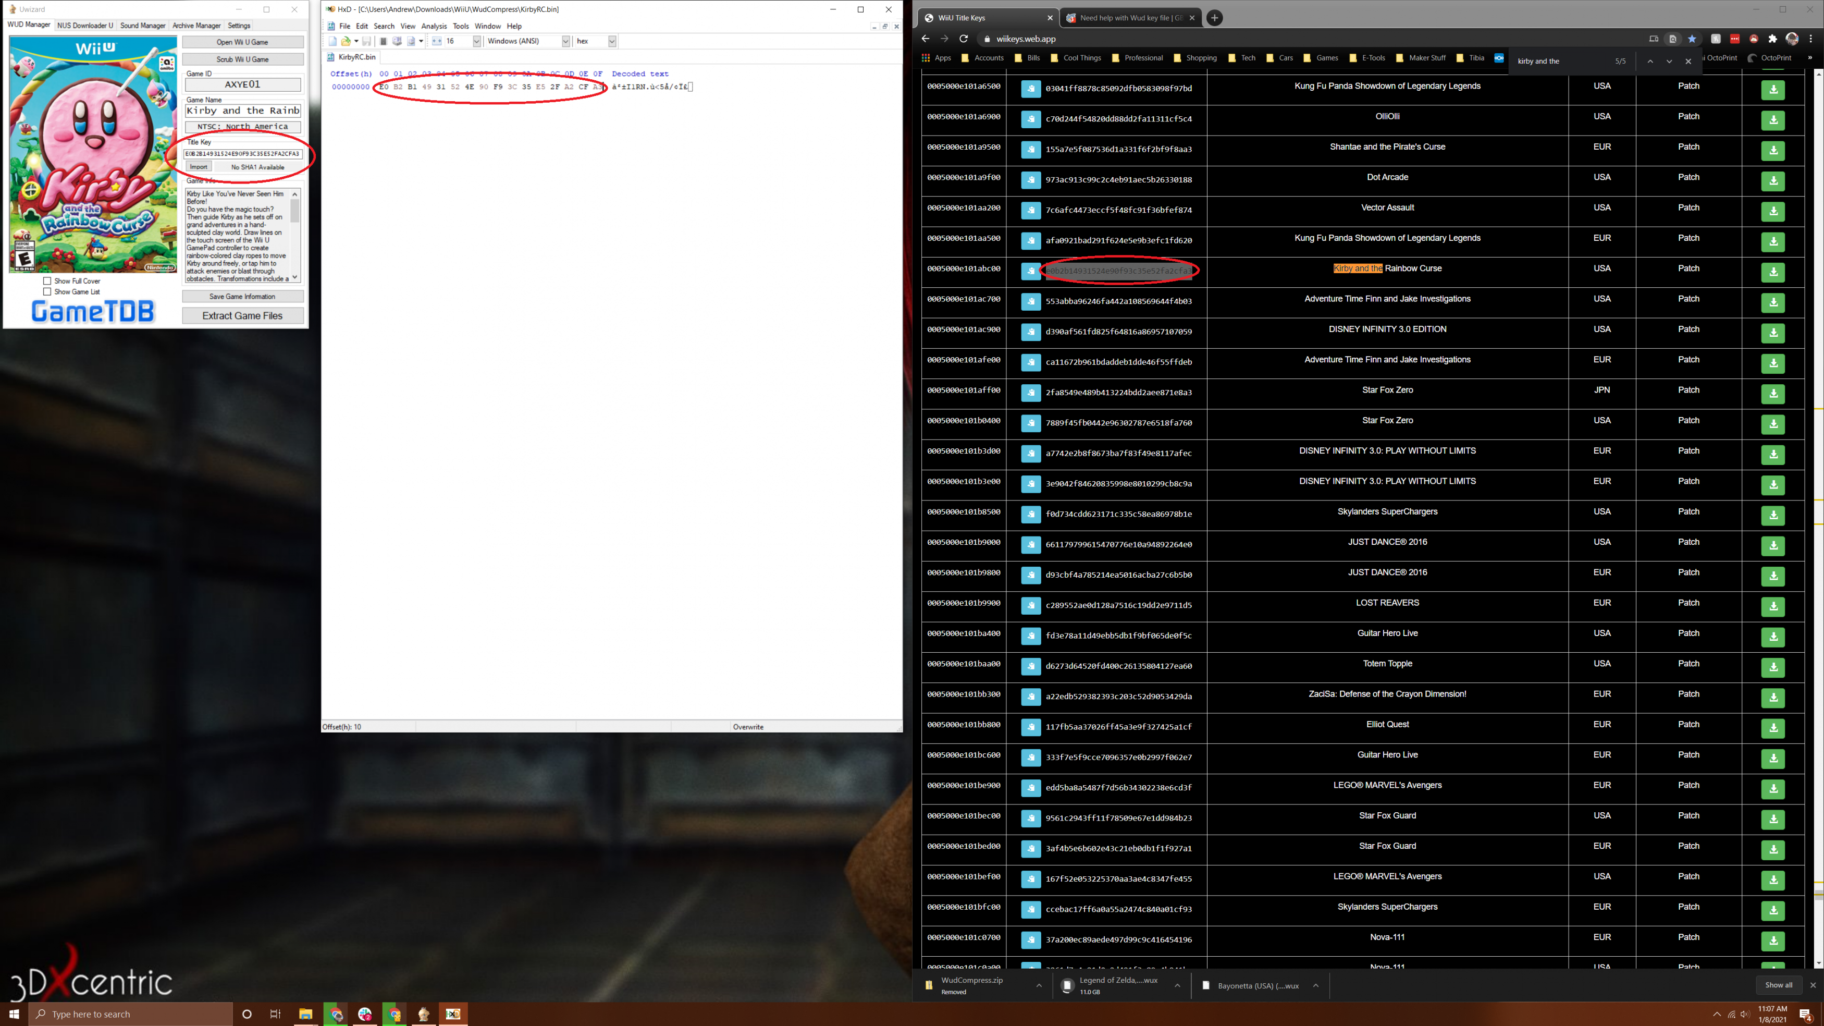Expand the WudCompress.zip download options
Screen dimensions: 1824x1026
(x=1039, y=986)
